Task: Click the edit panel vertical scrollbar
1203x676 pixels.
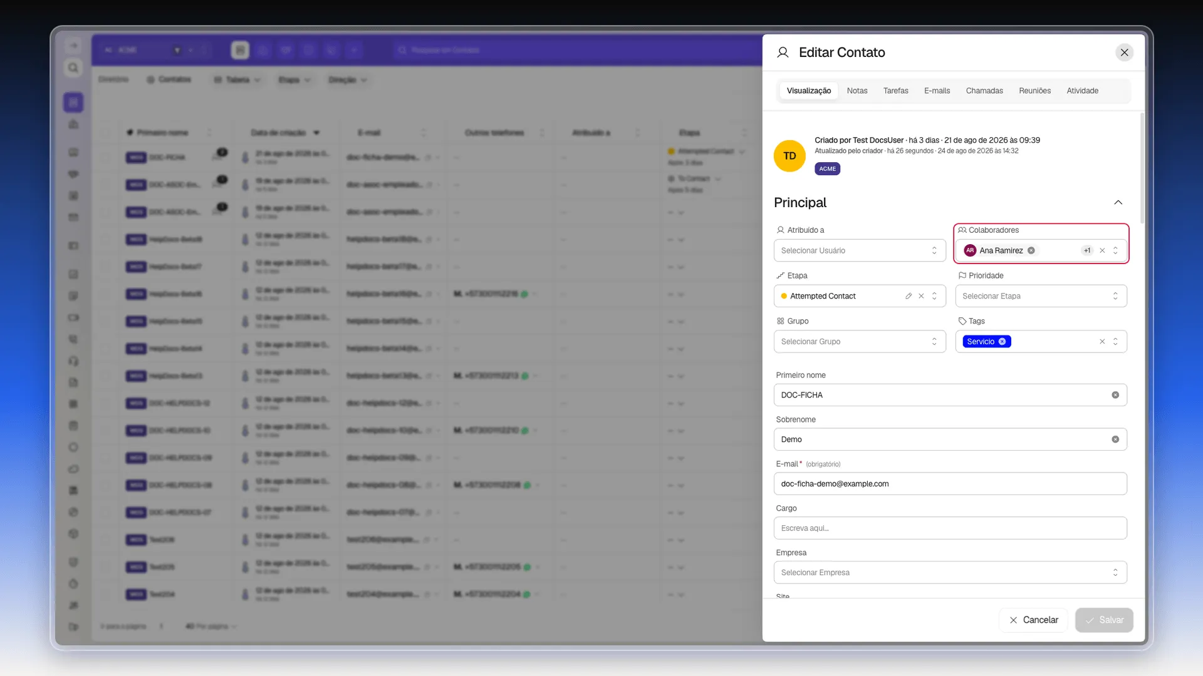Action: coord(1142,169)
